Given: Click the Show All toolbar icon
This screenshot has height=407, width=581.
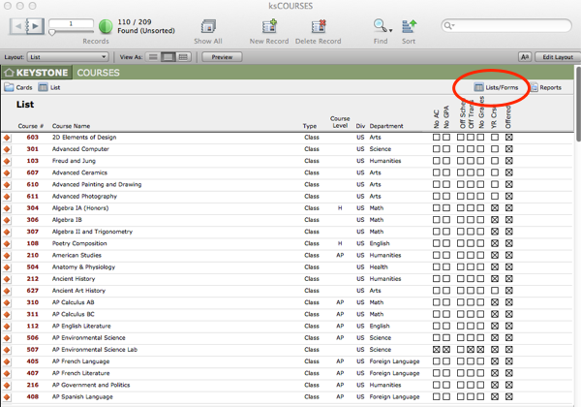Looking at the screenshot, I should tap(207, 25).
